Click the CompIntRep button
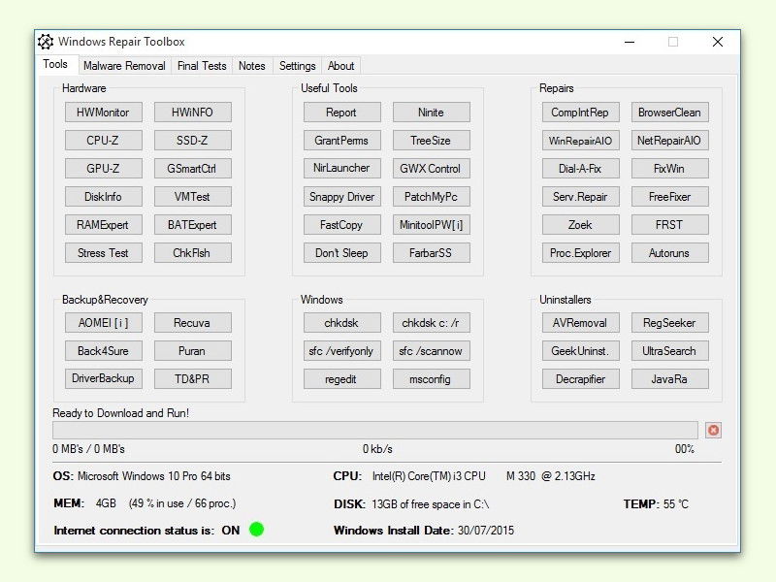This screenshot has width=776, height=582. click(x=580, y=113)
